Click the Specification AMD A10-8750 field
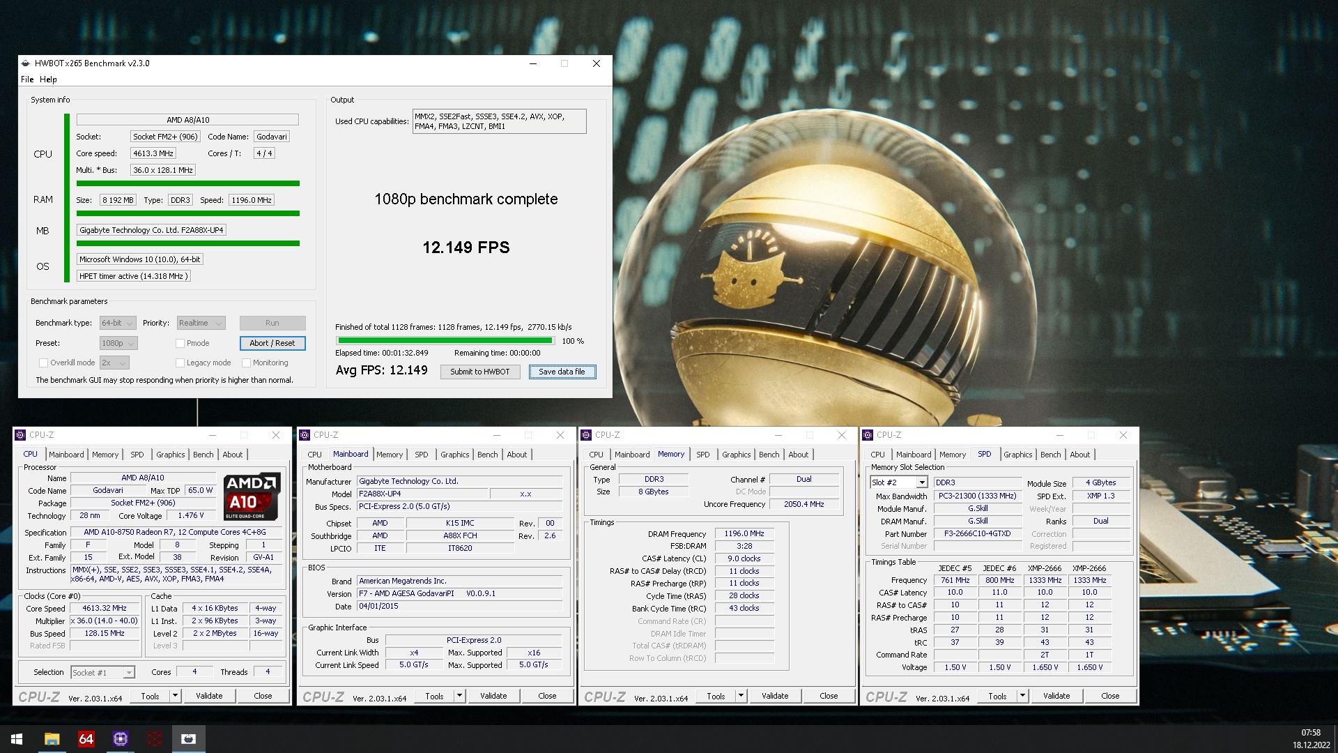 [x=175, y=532]
